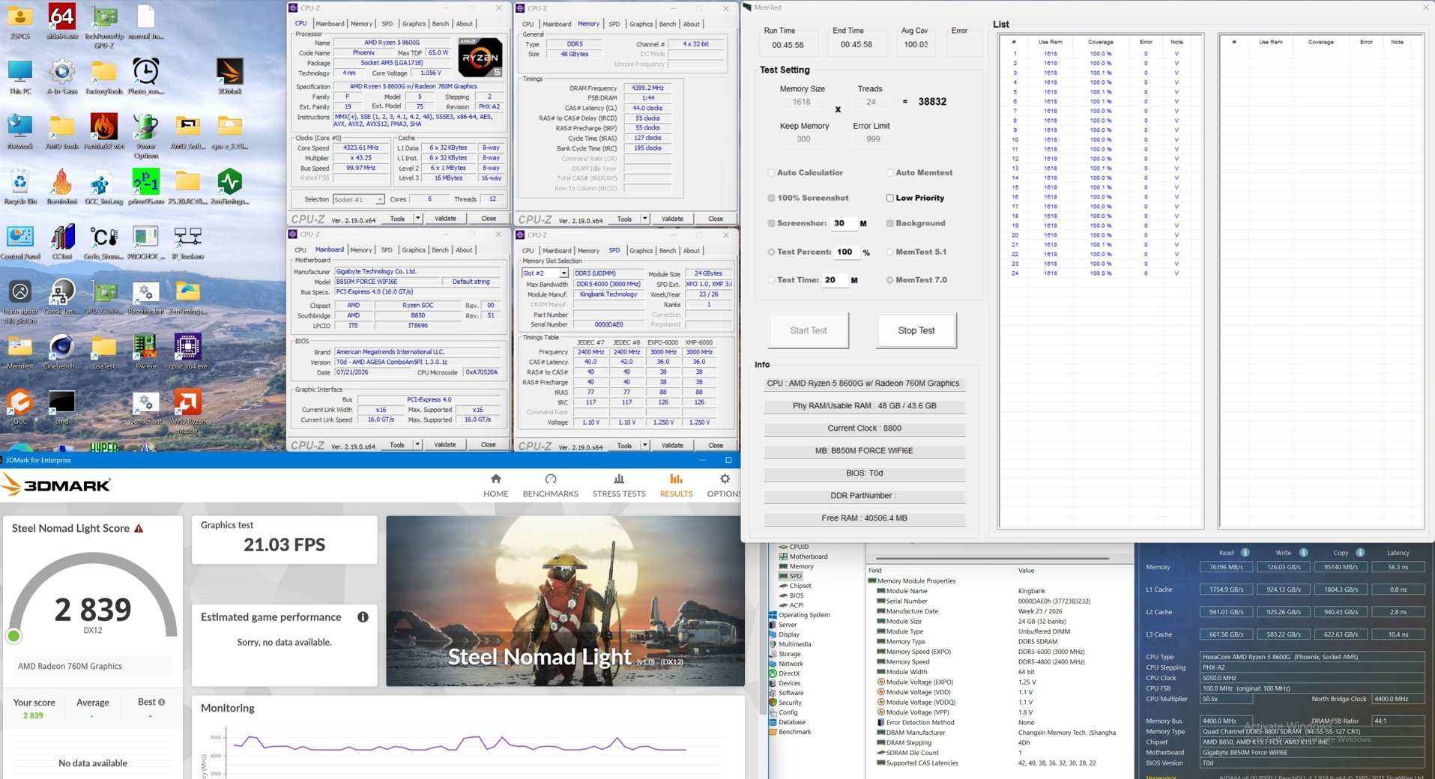This screenshot has height=779, width=1435.
Task: Open the Tools dropdown arrow in the CPU-Z CPU window
Action: [x=418, y=219]
